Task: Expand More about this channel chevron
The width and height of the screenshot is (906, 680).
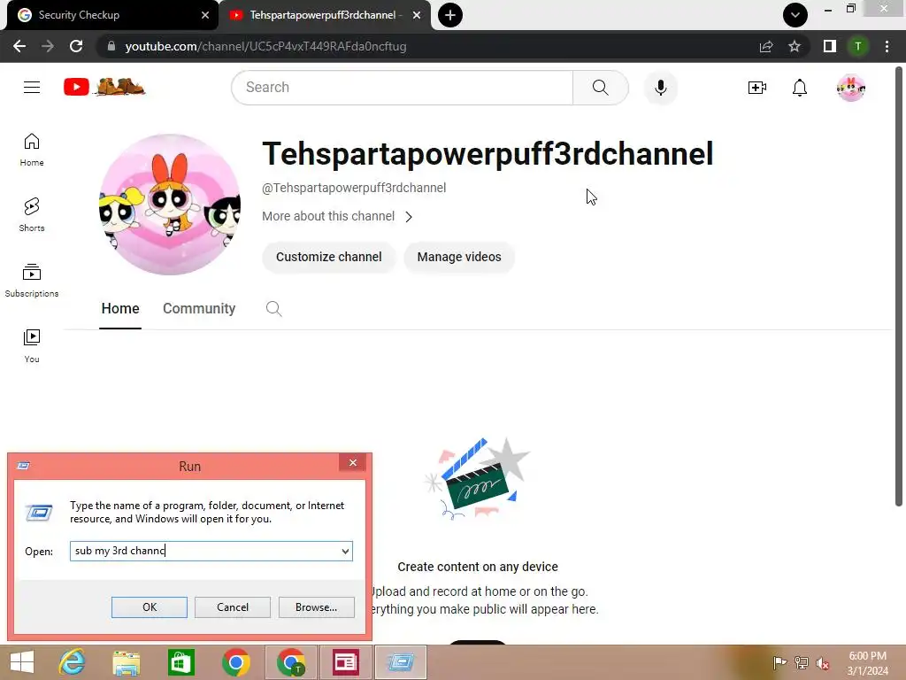Action: 409,217
